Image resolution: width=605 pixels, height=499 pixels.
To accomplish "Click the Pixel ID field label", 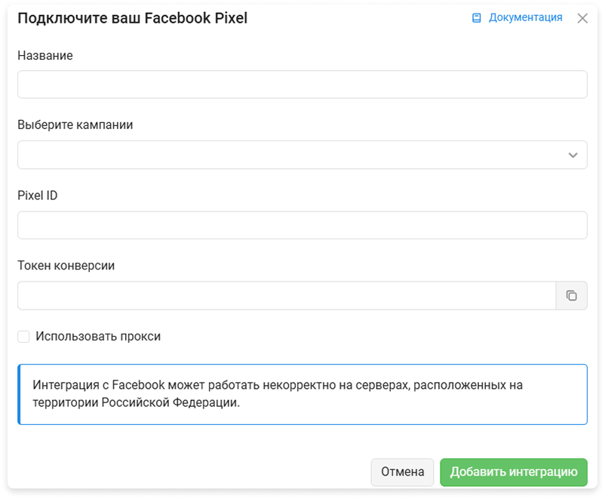I will pyautogui.click(x=38, y=196).
